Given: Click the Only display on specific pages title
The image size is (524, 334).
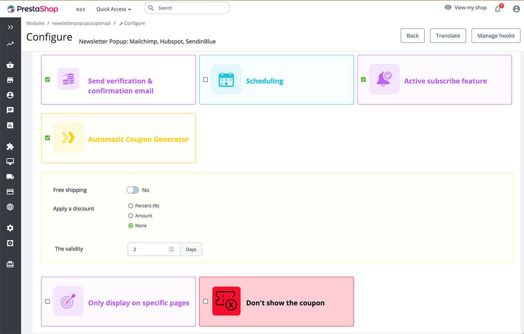Looking at the screenshot, I should coord(139,303).
